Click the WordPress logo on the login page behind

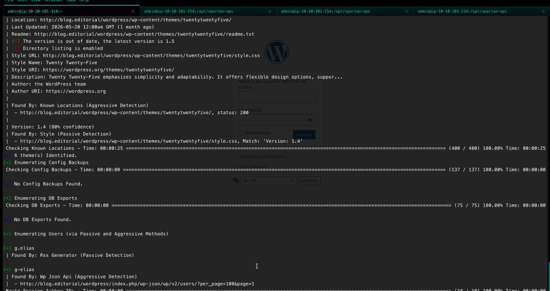(277, 52)
